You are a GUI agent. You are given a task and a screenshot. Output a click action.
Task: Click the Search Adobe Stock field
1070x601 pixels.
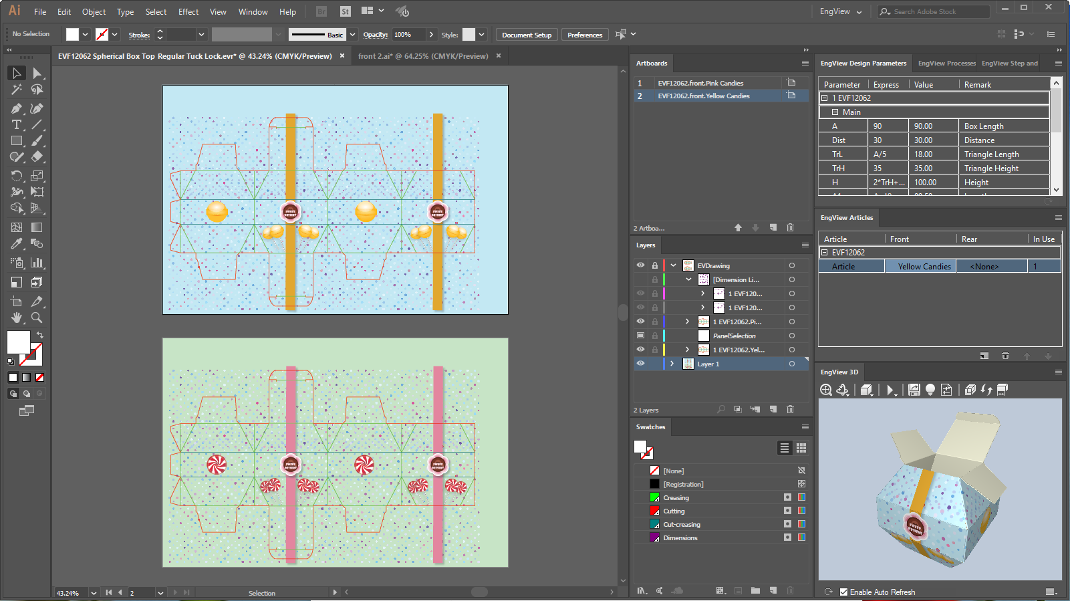938,11
